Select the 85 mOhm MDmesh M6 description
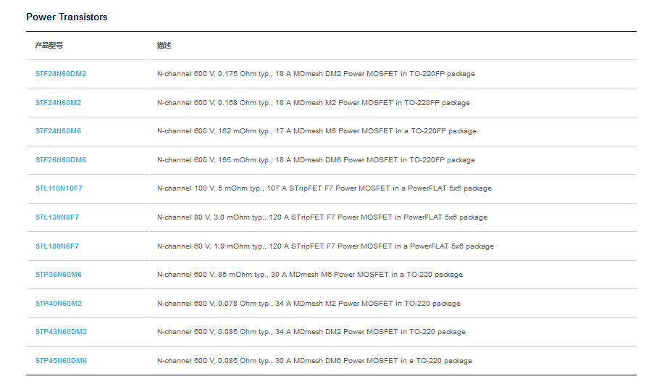 (x=310, y=275)
